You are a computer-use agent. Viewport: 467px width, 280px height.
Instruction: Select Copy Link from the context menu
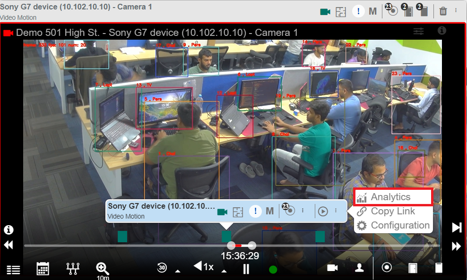[x=393, y=211]
